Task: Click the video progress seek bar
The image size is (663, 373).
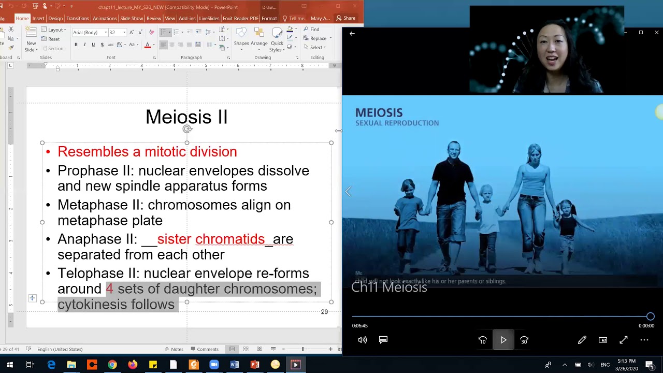Action: point(501,317)
